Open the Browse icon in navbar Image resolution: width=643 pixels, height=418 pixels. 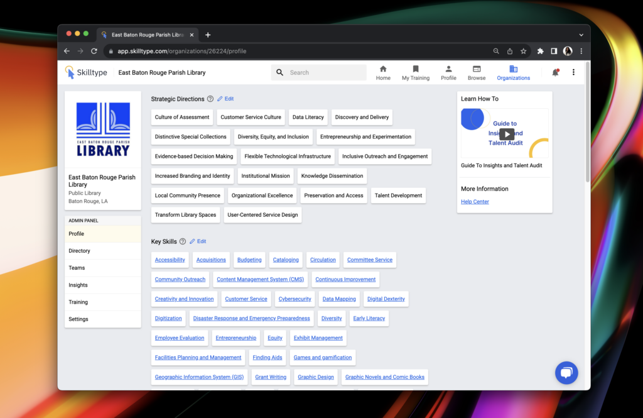coord(477,69)
